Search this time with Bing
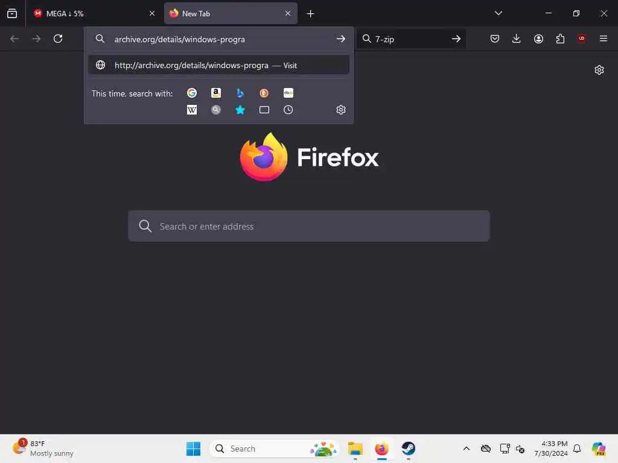618x463 pixels. tap(240, 93)
